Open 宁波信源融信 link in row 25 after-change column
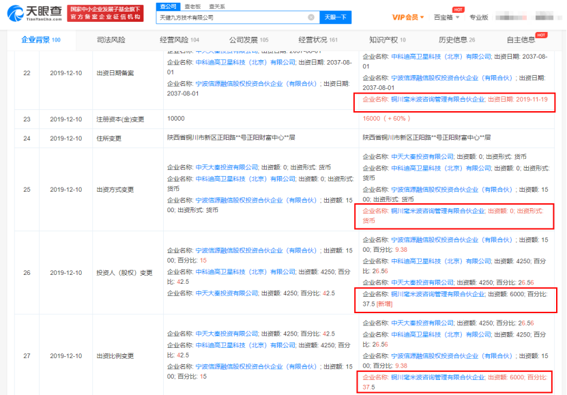The width and height of the screenshot is (567, 395). [452, 190]
